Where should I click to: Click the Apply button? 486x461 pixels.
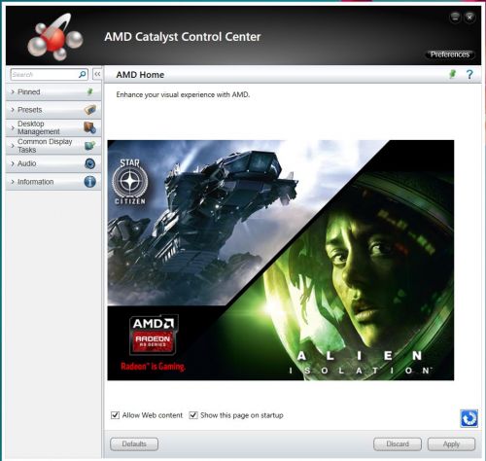[x=451, y=444]
